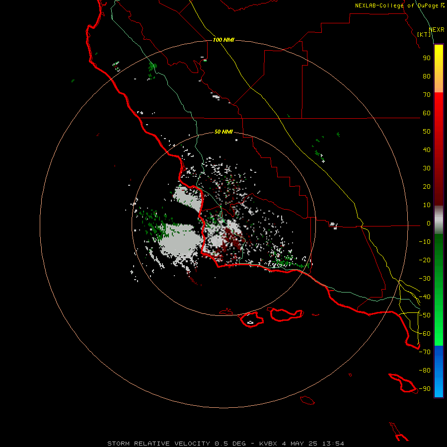This screenshot has height=447, width=447.
Task: Click the 10 value on velocity scale
Action: coord(427,205)
